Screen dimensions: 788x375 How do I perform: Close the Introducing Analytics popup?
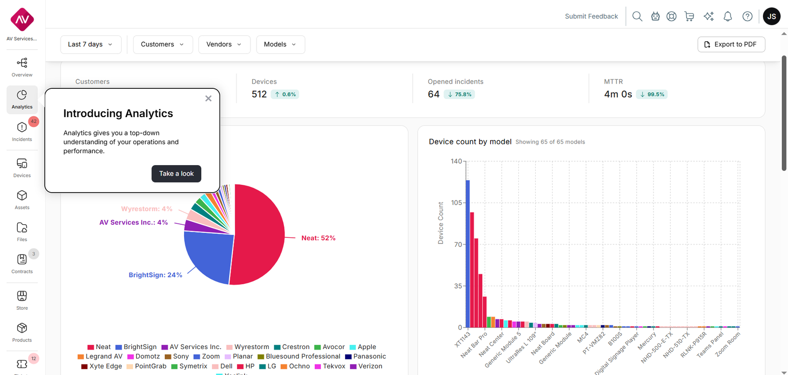click(208, 98)
